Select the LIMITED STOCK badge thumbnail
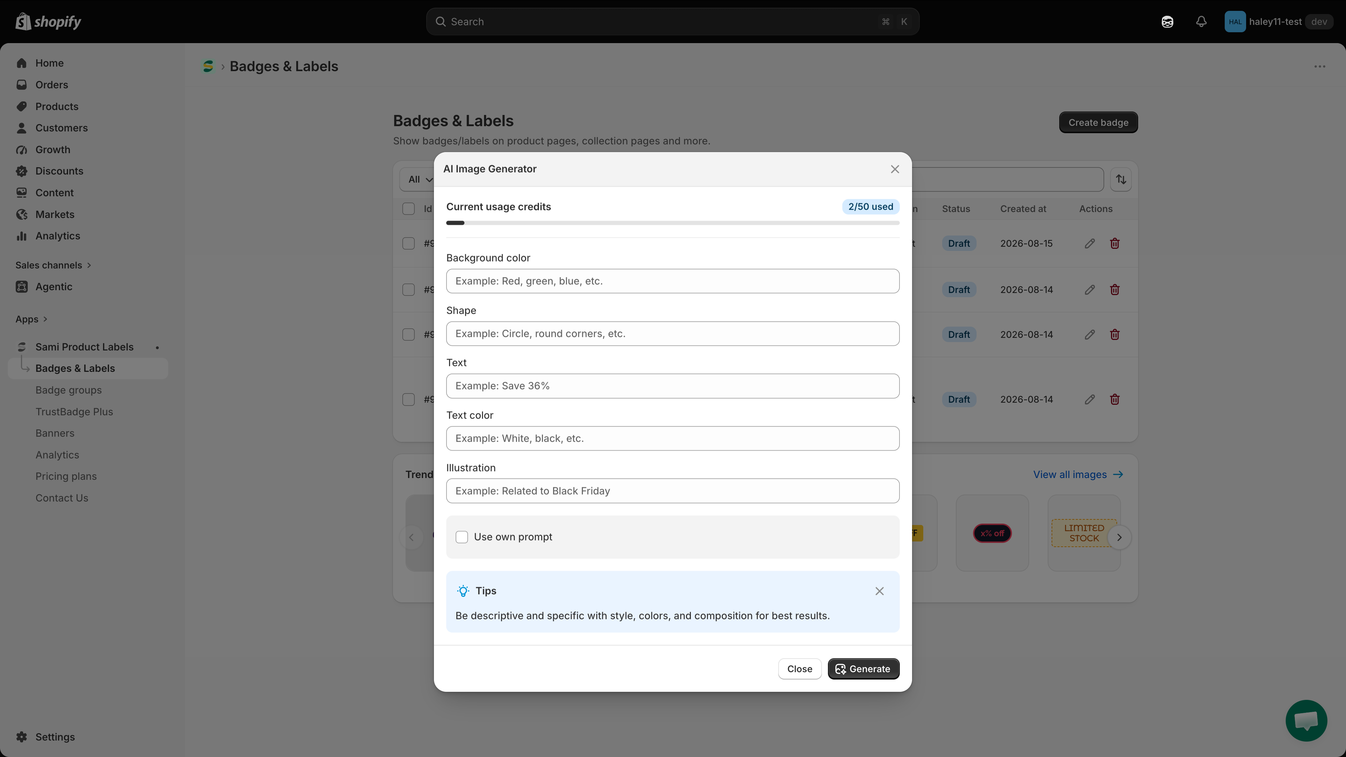 1084,533
